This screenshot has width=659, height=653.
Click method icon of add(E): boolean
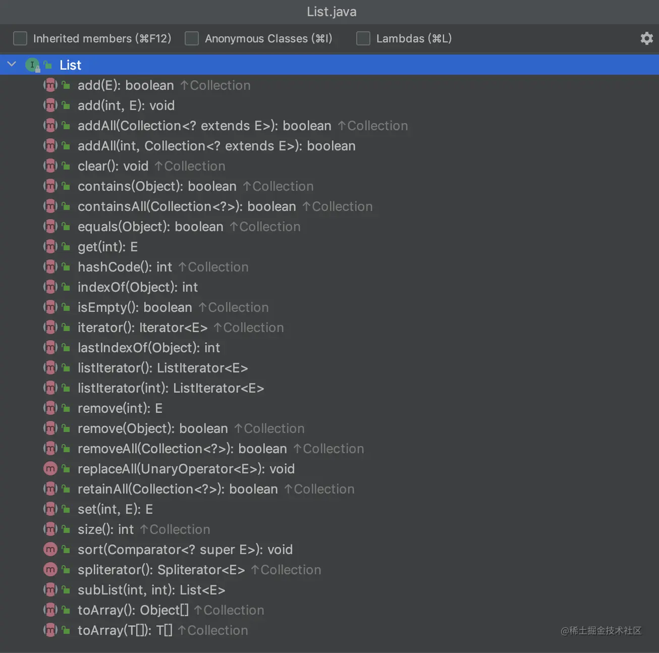[x=50, y=85]
